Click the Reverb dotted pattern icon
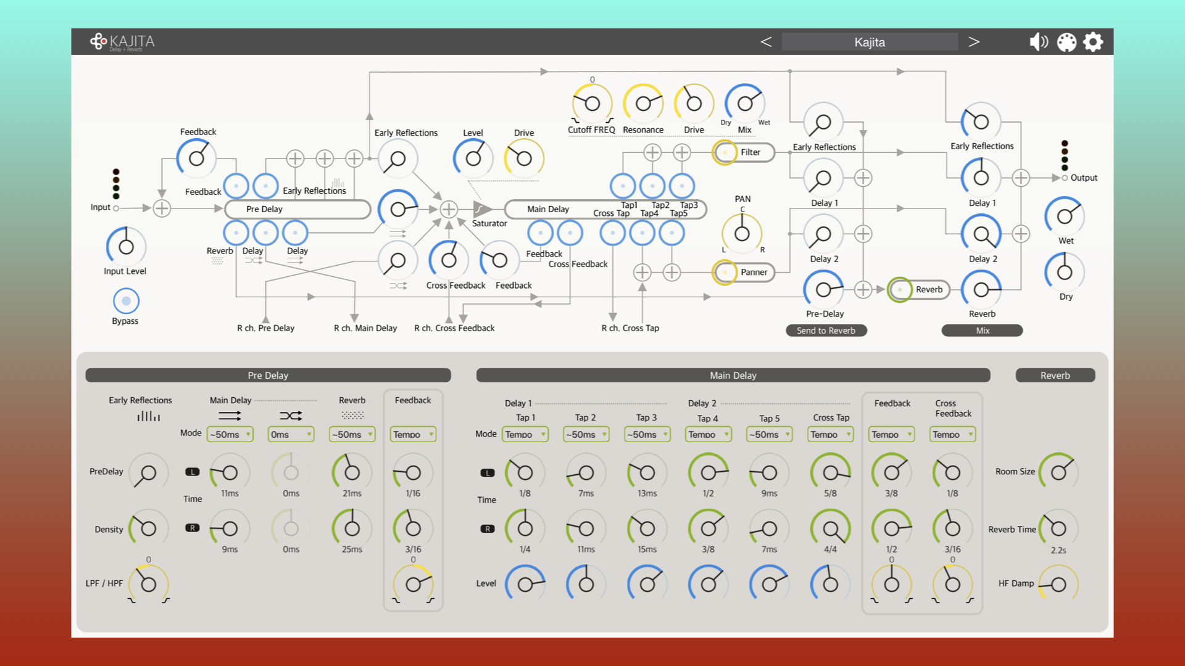Image resolution: width=1185 pixels, height=666 pixels. coord(352,416)
